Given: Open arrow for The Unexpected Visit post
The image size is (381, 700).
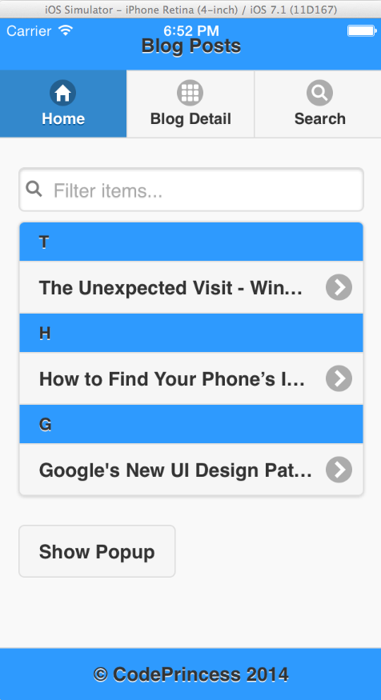Looking at the screenshot, I should click(339, 287).
